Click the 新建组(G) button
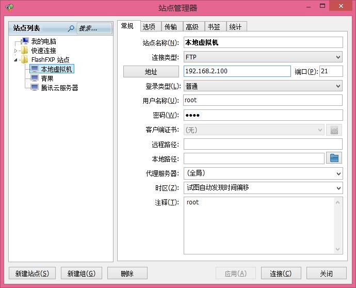This screenshot has width=356, height=288. [82, 273]
